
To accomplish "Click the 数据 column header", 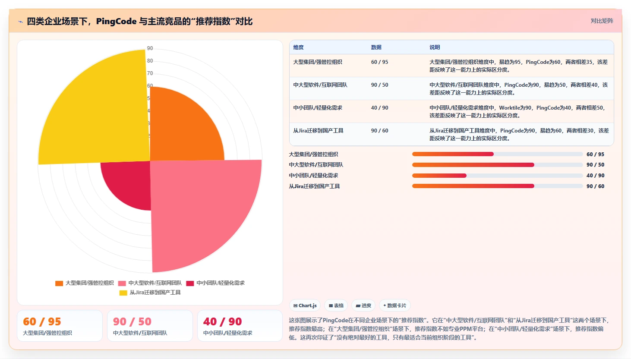I will (x=376, y=47).
